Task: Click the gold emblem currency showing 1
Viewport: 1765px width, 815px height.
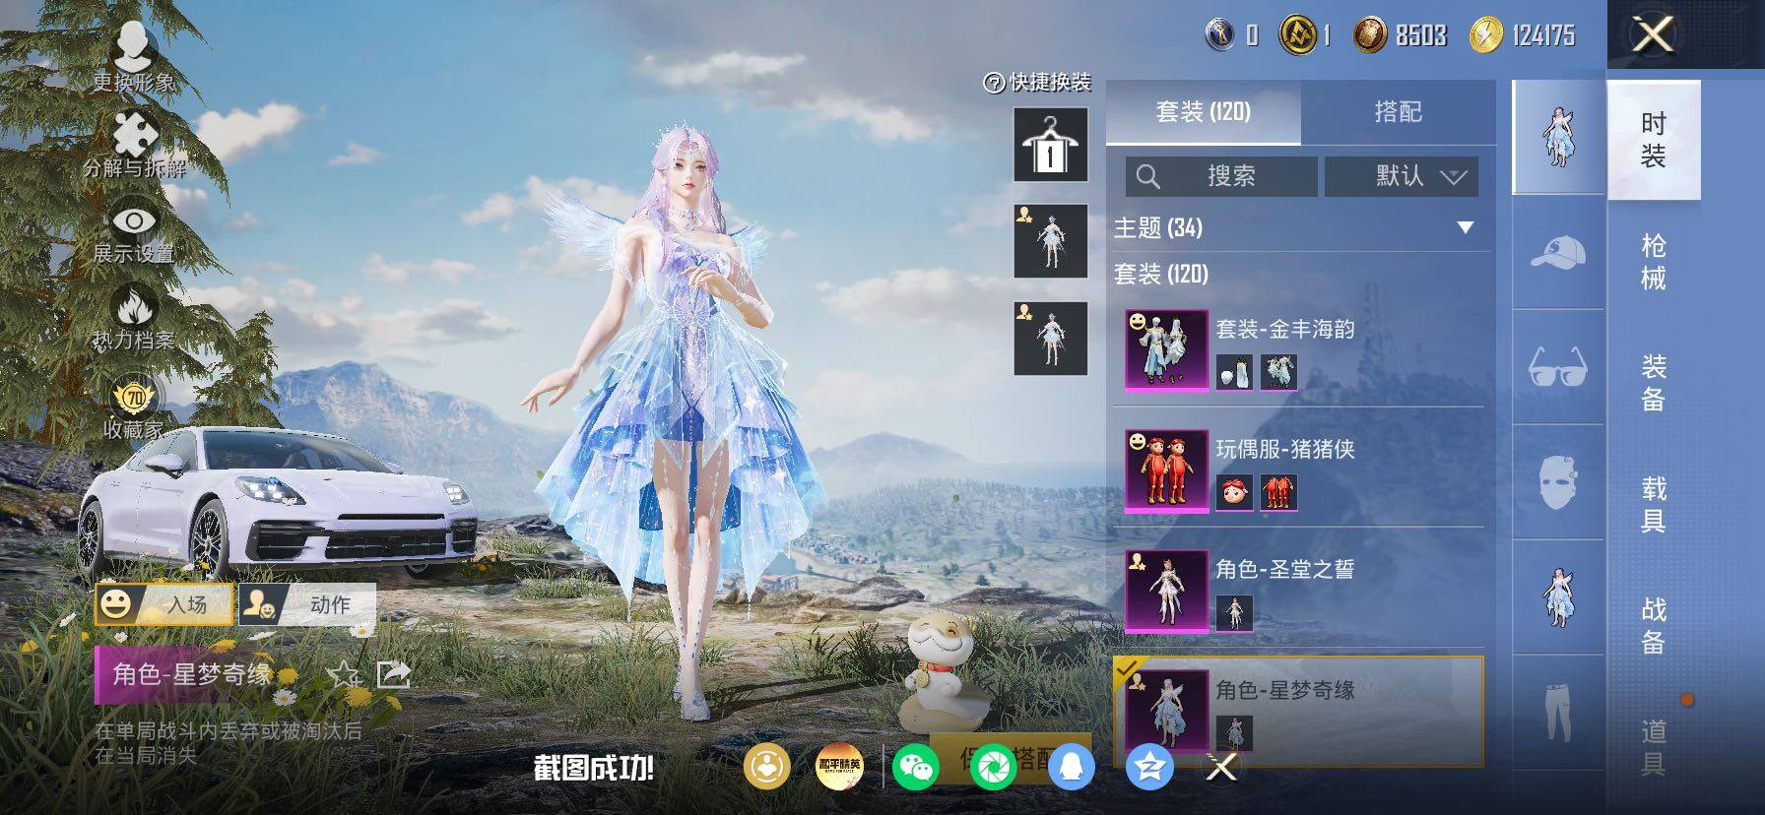Action: point(1305,35)
